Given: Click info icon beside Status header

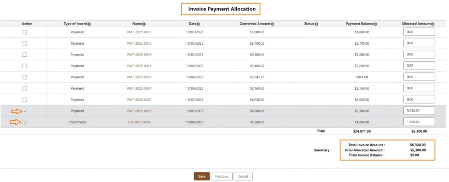Looking at the screenshot, I should [317, 24].
